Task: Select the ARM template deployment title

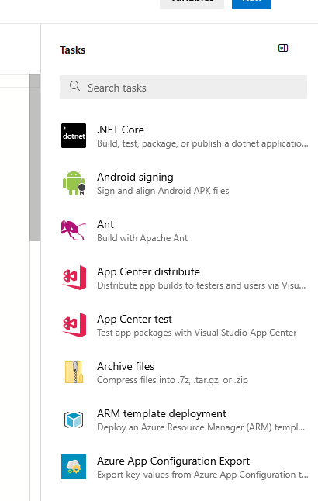Action: (162, 414)
